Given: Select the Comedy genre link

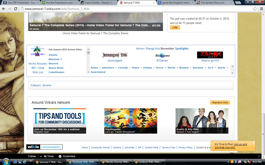Looking at the screenshot, I should (123, 68).
